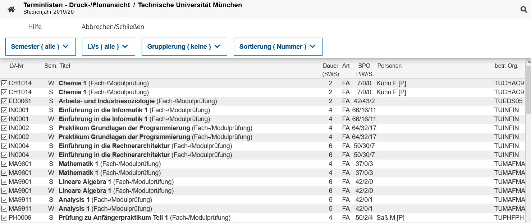Deselect the MA9601 summer semester checkbox
The width and height of the screenshot is (531, 223).
pyautogui.click(x=4, y=164)
